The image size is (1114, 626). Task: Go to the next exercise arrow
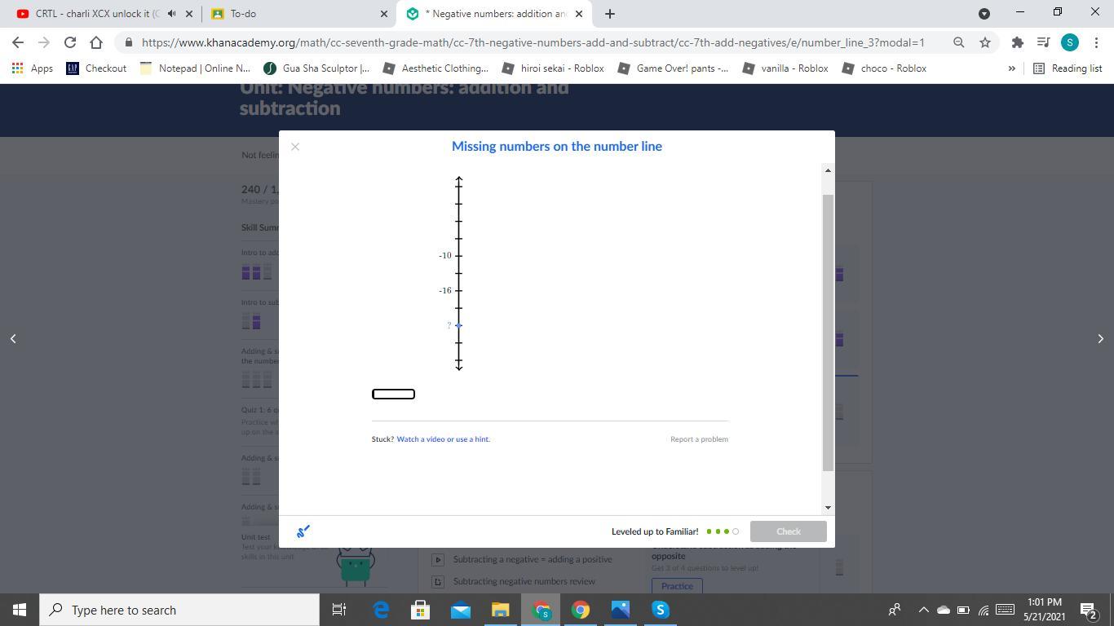coord(1100,338)
